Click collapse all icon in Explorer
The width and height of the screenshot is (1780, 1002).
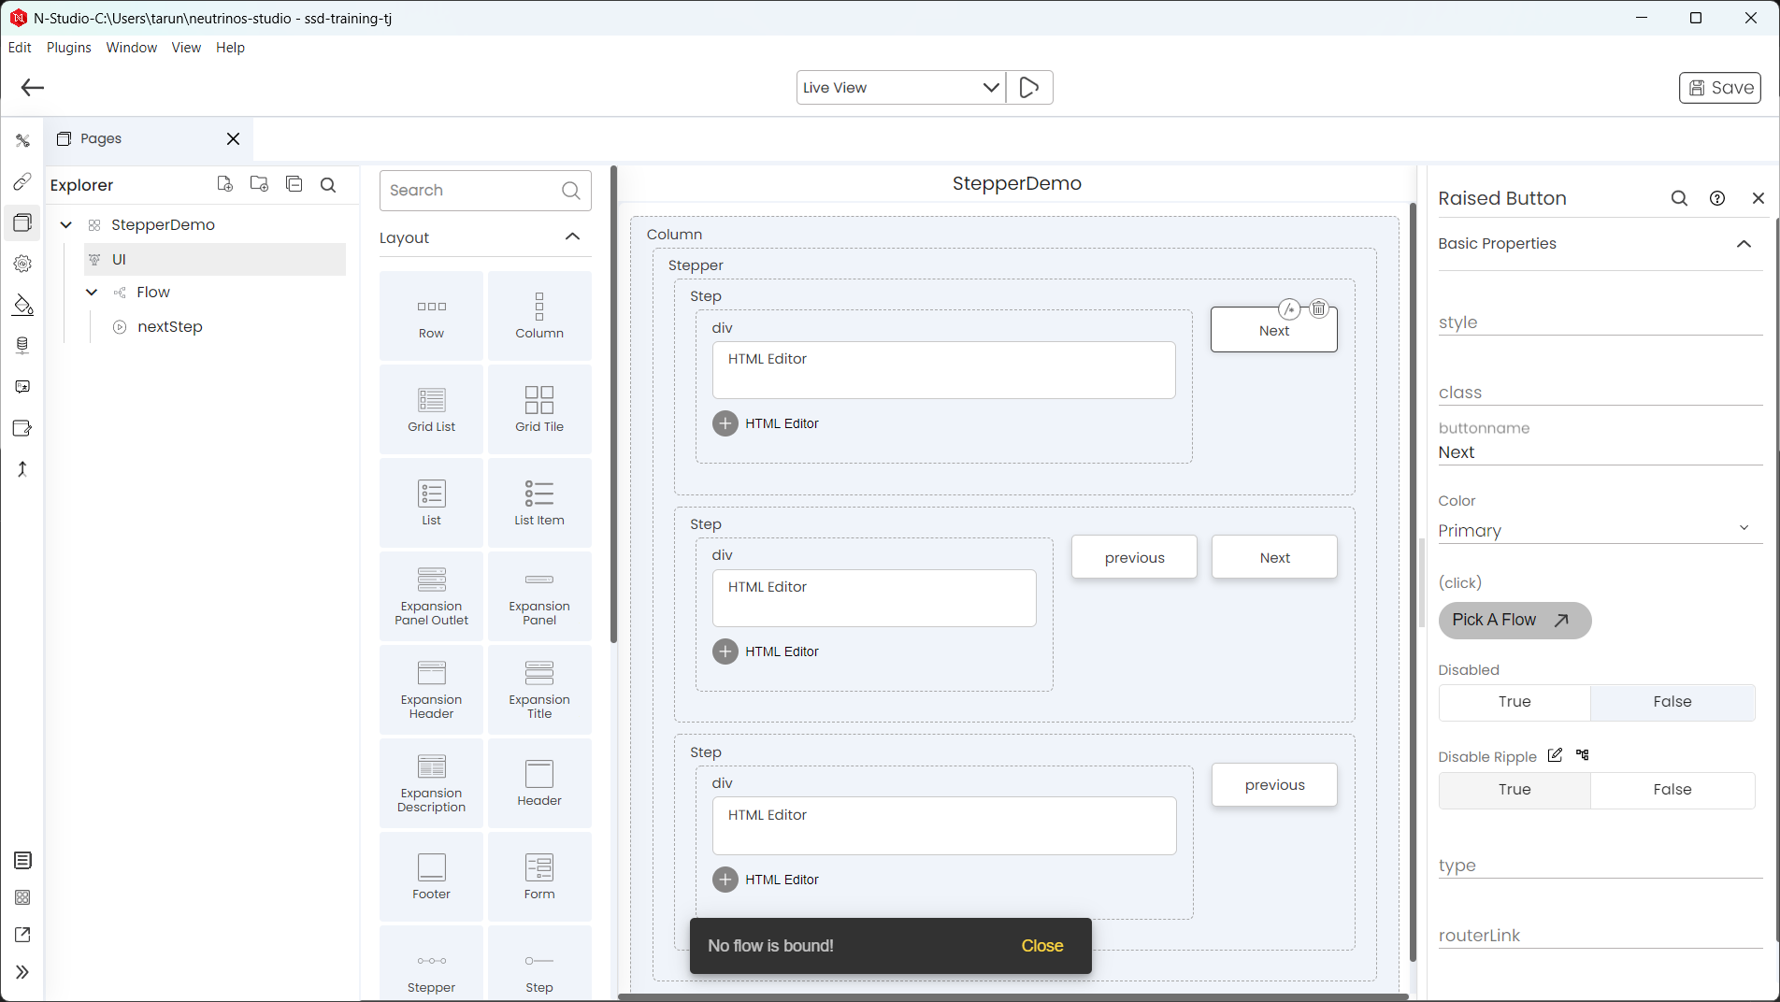pos(294,184)
